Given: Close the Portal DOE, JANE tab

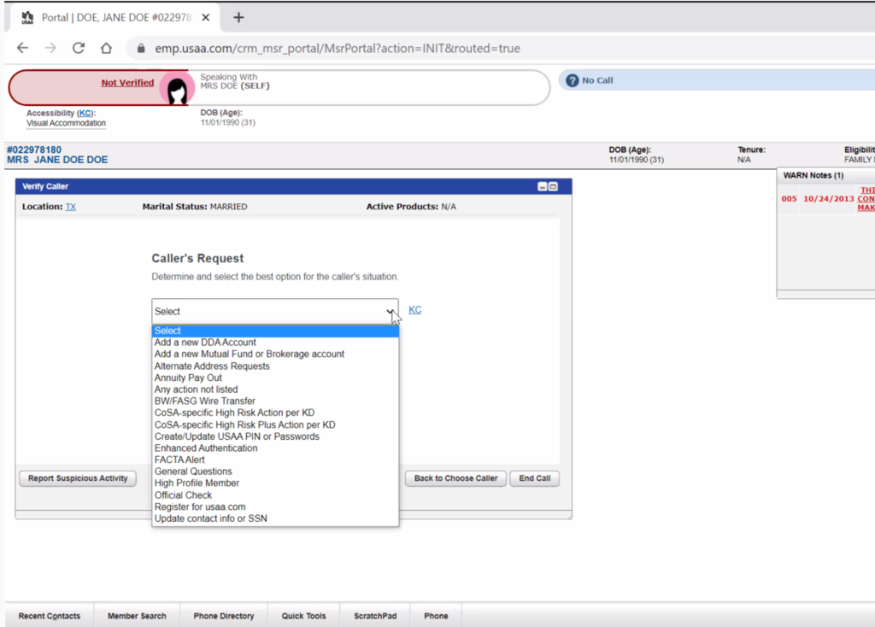Looking at the screenshot, I should [x=205, y=17].
